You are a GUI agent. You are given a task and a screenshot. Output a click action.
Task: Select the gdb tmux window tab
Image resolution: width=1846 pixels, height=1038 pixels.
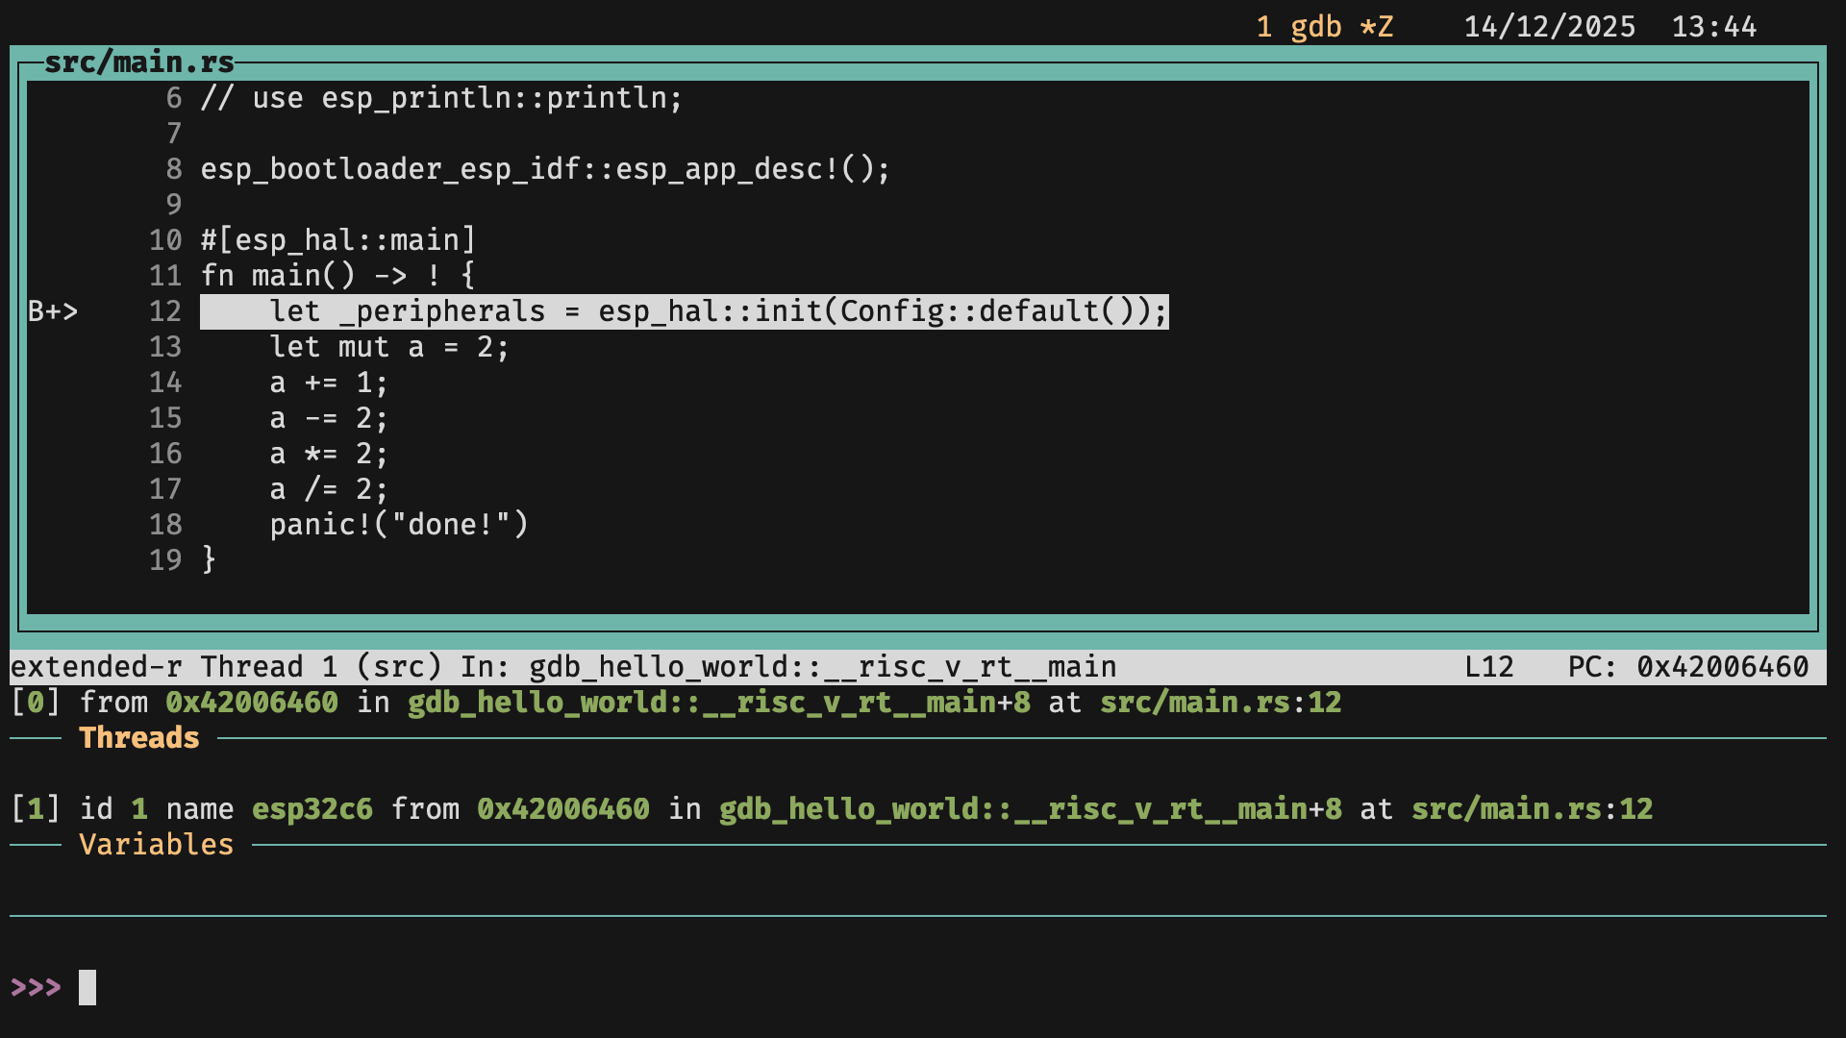pos(1324,27)
